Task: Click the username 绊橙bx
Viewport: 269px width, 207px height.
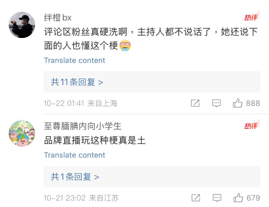Action: [57, 17]
